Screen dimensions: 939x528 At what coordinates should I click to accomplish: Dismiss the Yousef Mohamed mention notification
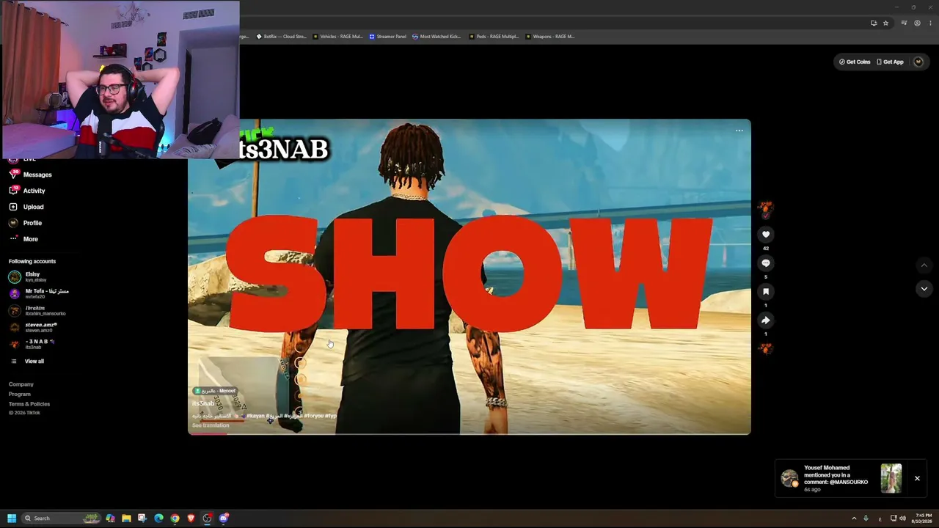point(917,479)
